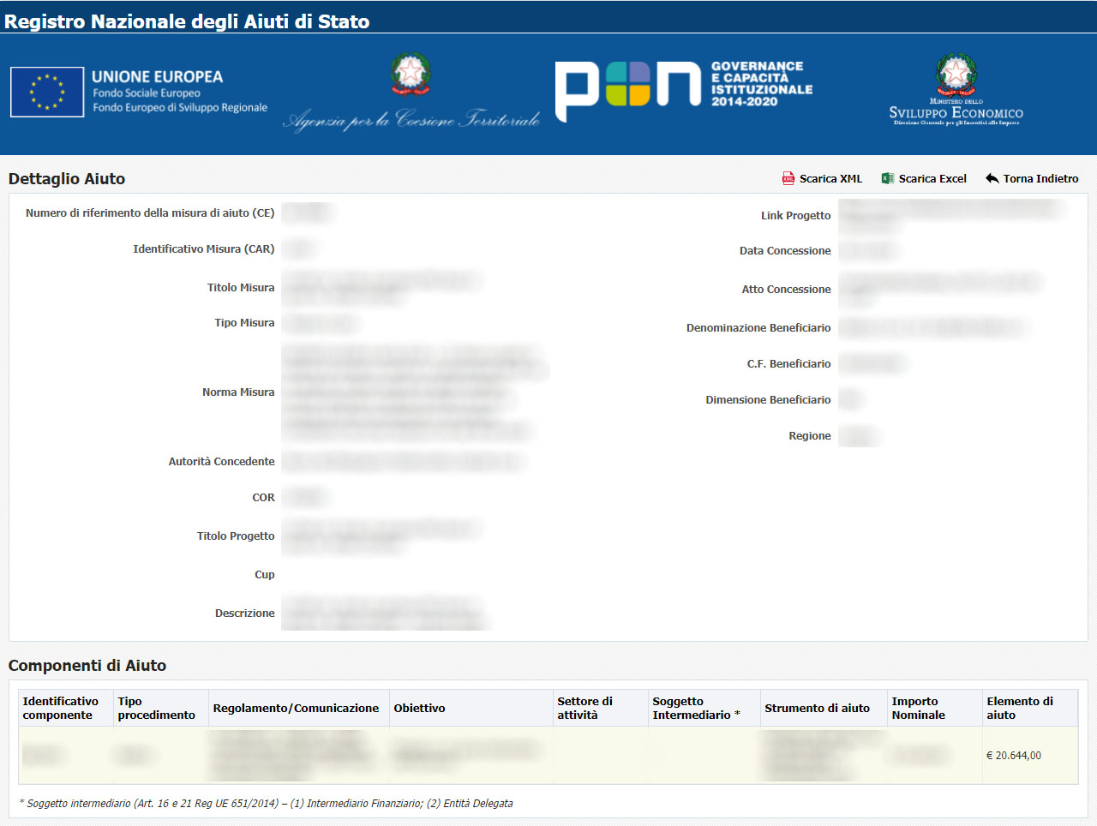Download data via Scarica XML link

[830, 179]
